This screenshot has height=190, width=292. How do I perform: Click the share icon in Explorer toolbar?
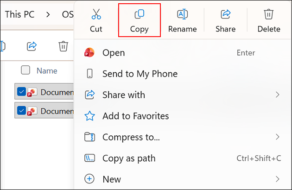32,46
